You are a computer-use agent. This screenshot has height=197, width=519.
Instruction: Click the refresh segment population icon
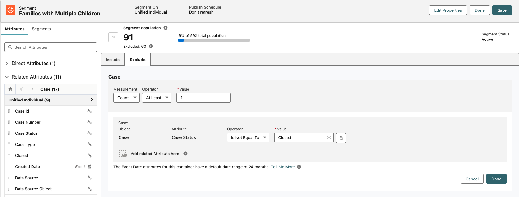[x=113, y=37]
